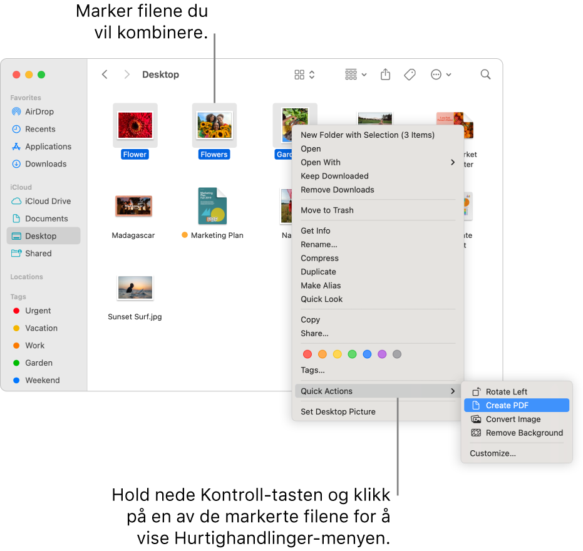
Task: Click the Share toolbar icon
Action: 386,75
